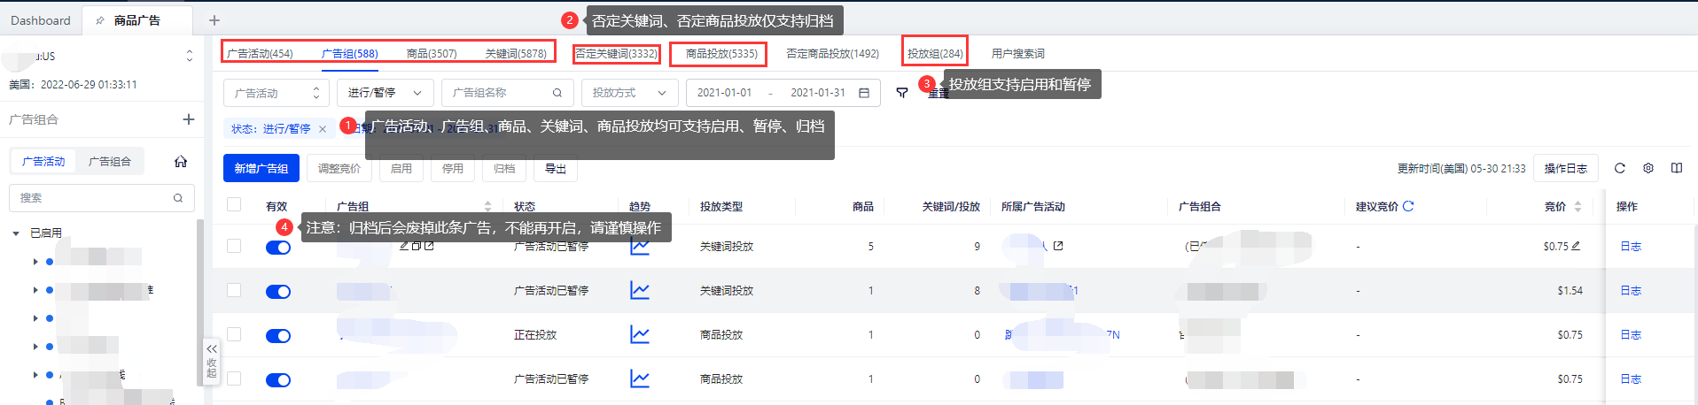Add a new tab with plus icon

[214, 19]
